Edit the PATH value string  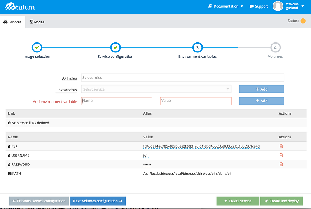tap(188, 174)
